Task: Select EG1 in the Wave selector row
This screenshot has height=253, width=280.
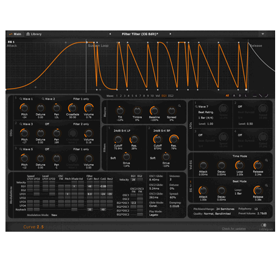Action: click(x=164, y=95)
